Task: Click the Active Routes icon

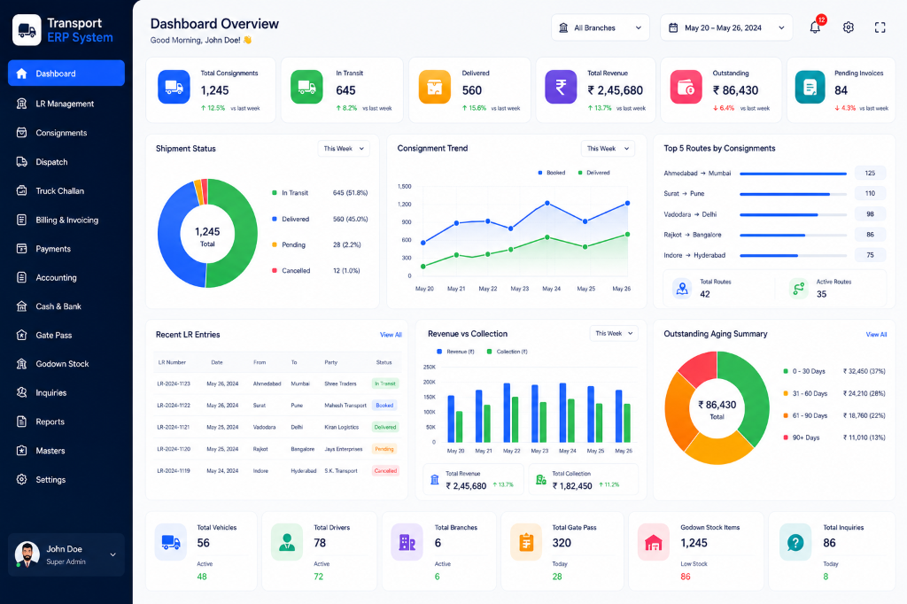Action: coord(798,288)
